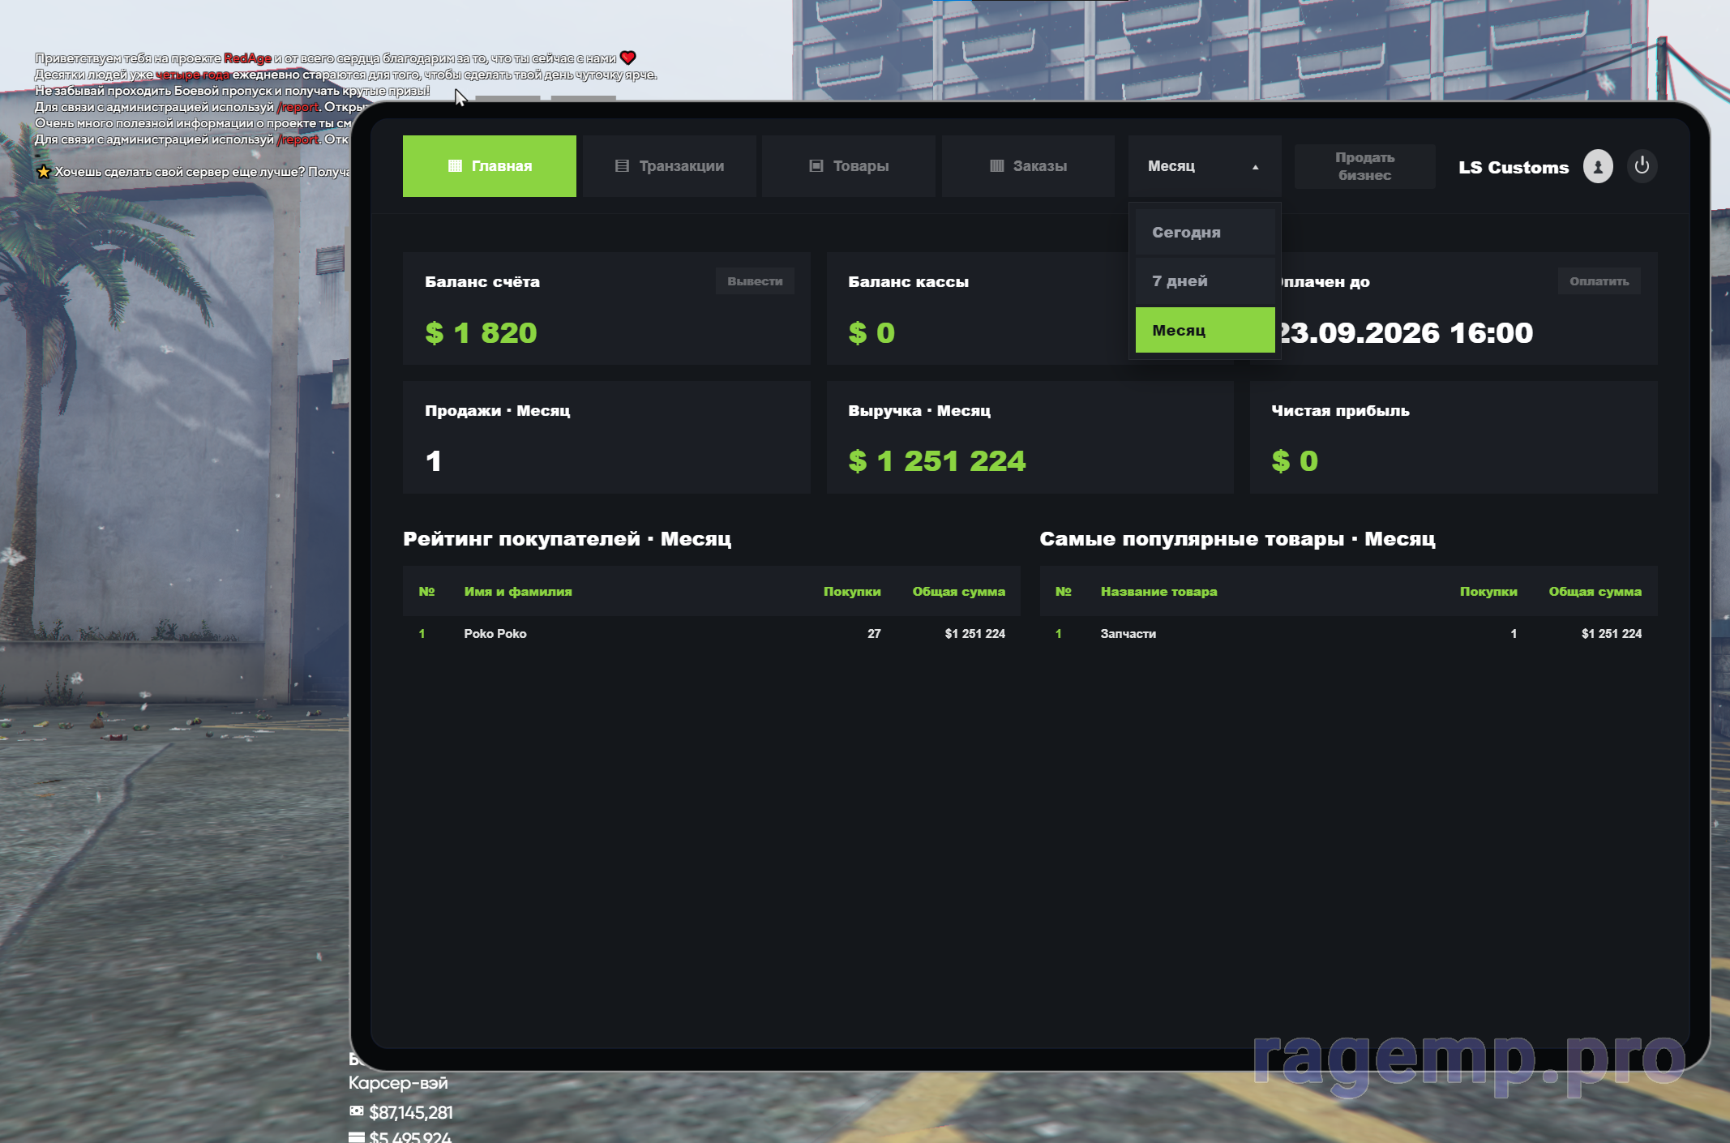Click the user profile icon

1598,166
